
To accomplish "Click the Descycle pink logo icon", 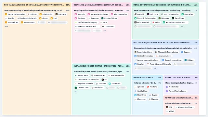I will point(76,14).
